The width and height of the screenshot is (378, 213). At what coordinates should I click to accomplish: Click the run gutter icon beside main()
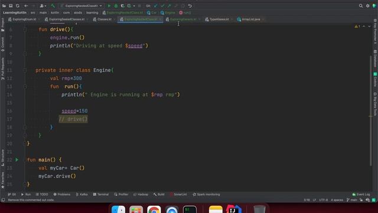point(17,160)
